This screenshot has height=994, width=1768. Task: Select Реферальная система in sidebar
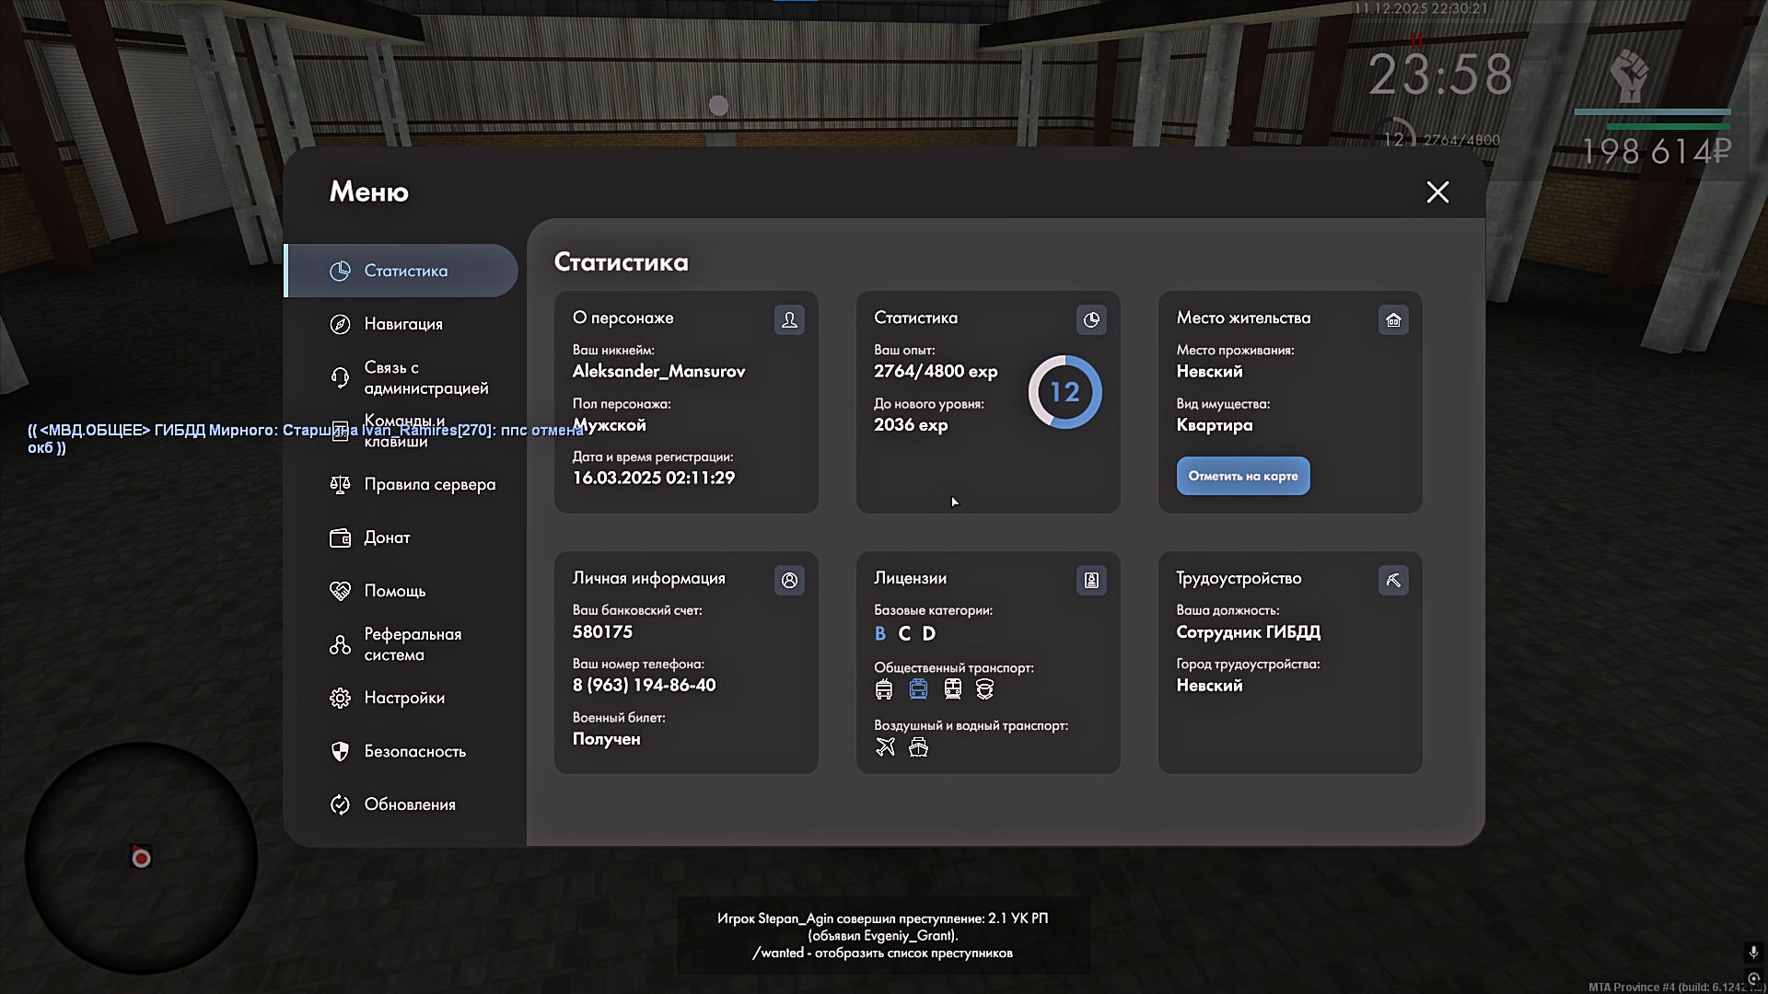412,644
